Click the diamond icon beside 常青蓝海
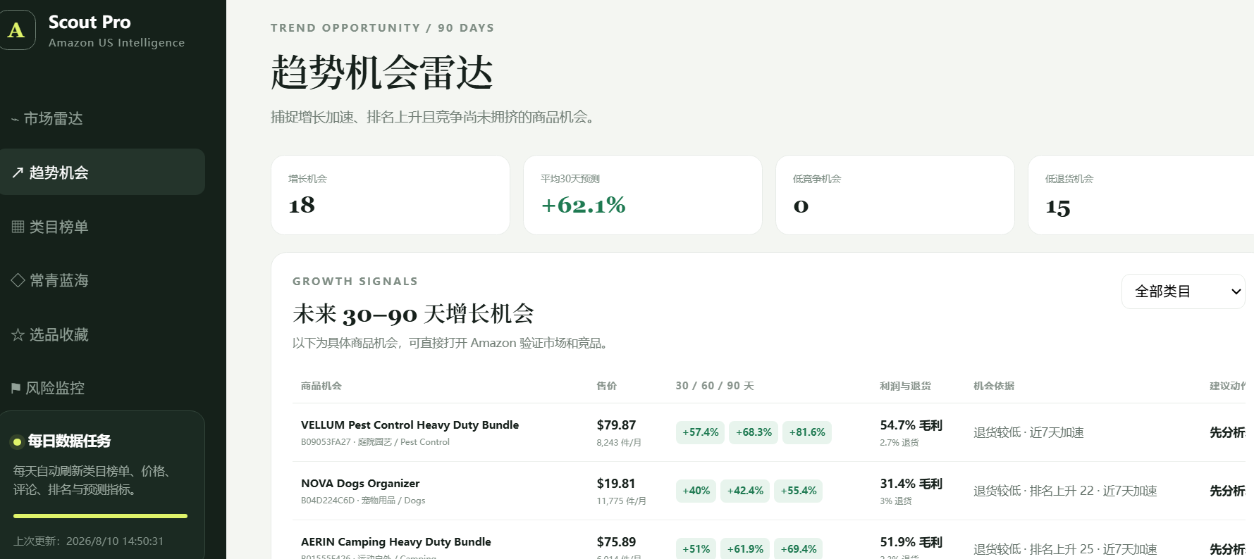 (x=18, y=280)
